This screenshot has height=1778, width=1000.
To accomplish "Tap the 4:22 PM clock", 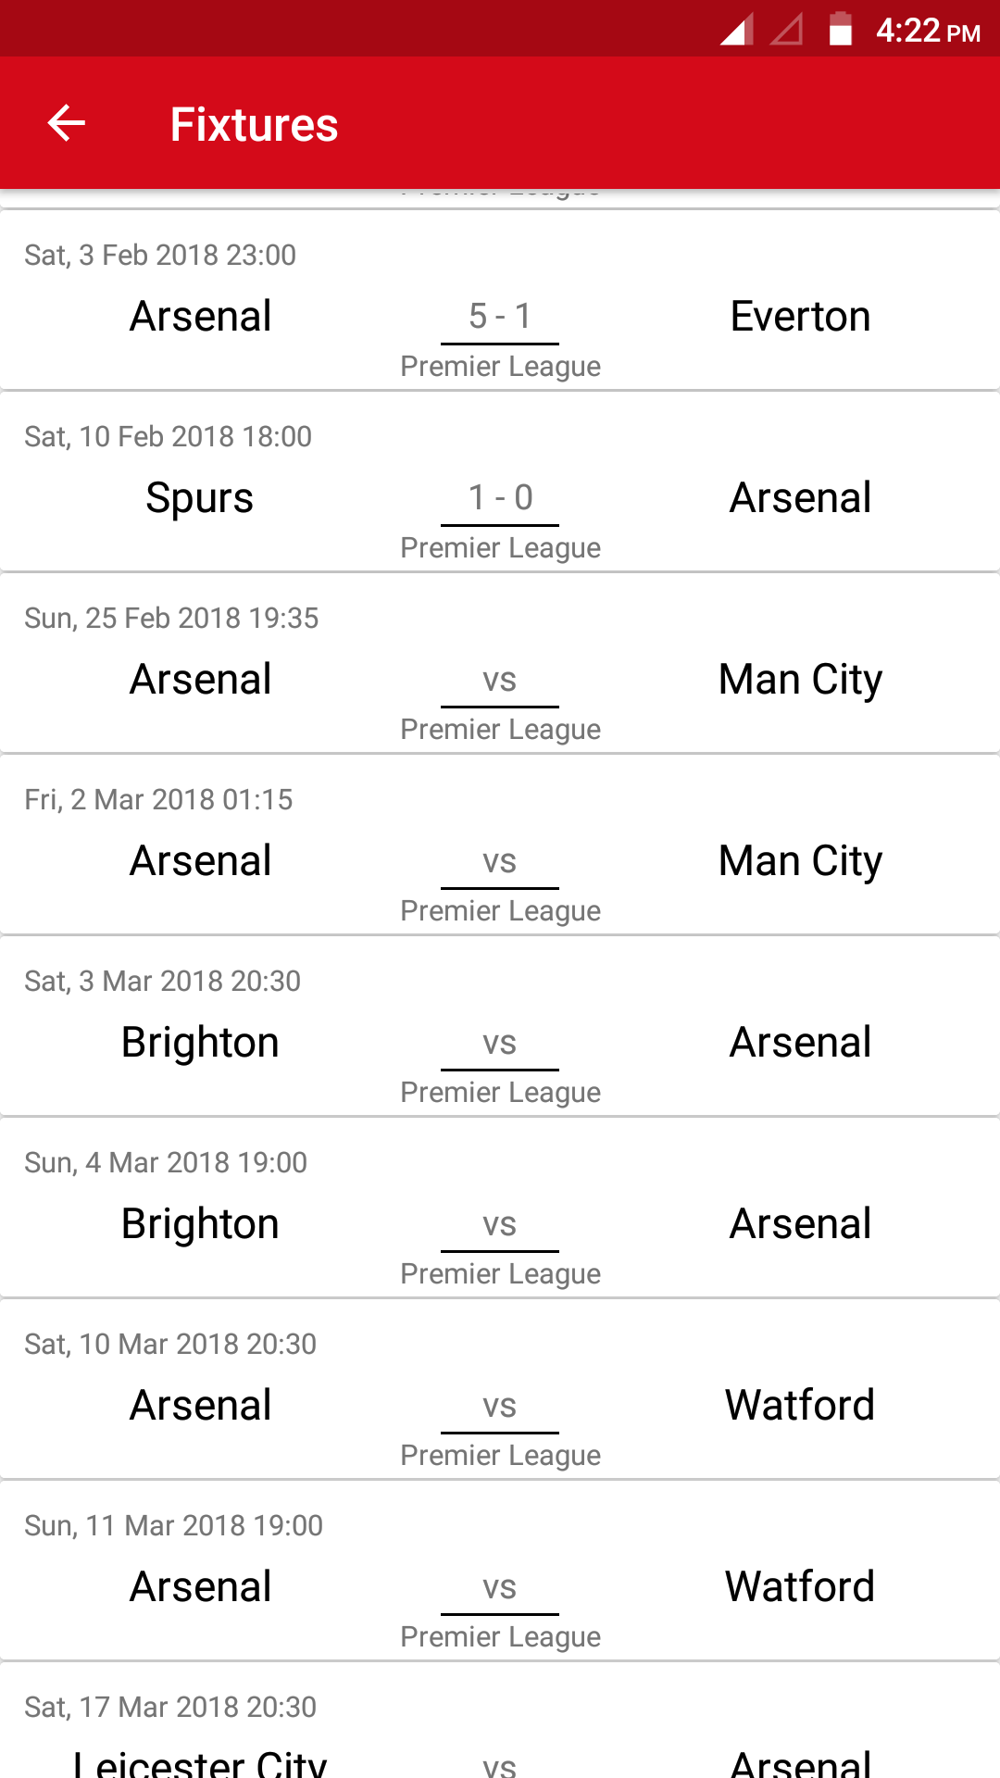I will tap(928, 31).
